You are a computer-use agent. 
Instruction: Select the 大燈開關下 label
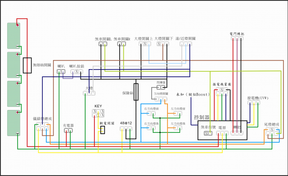[164, 39]
